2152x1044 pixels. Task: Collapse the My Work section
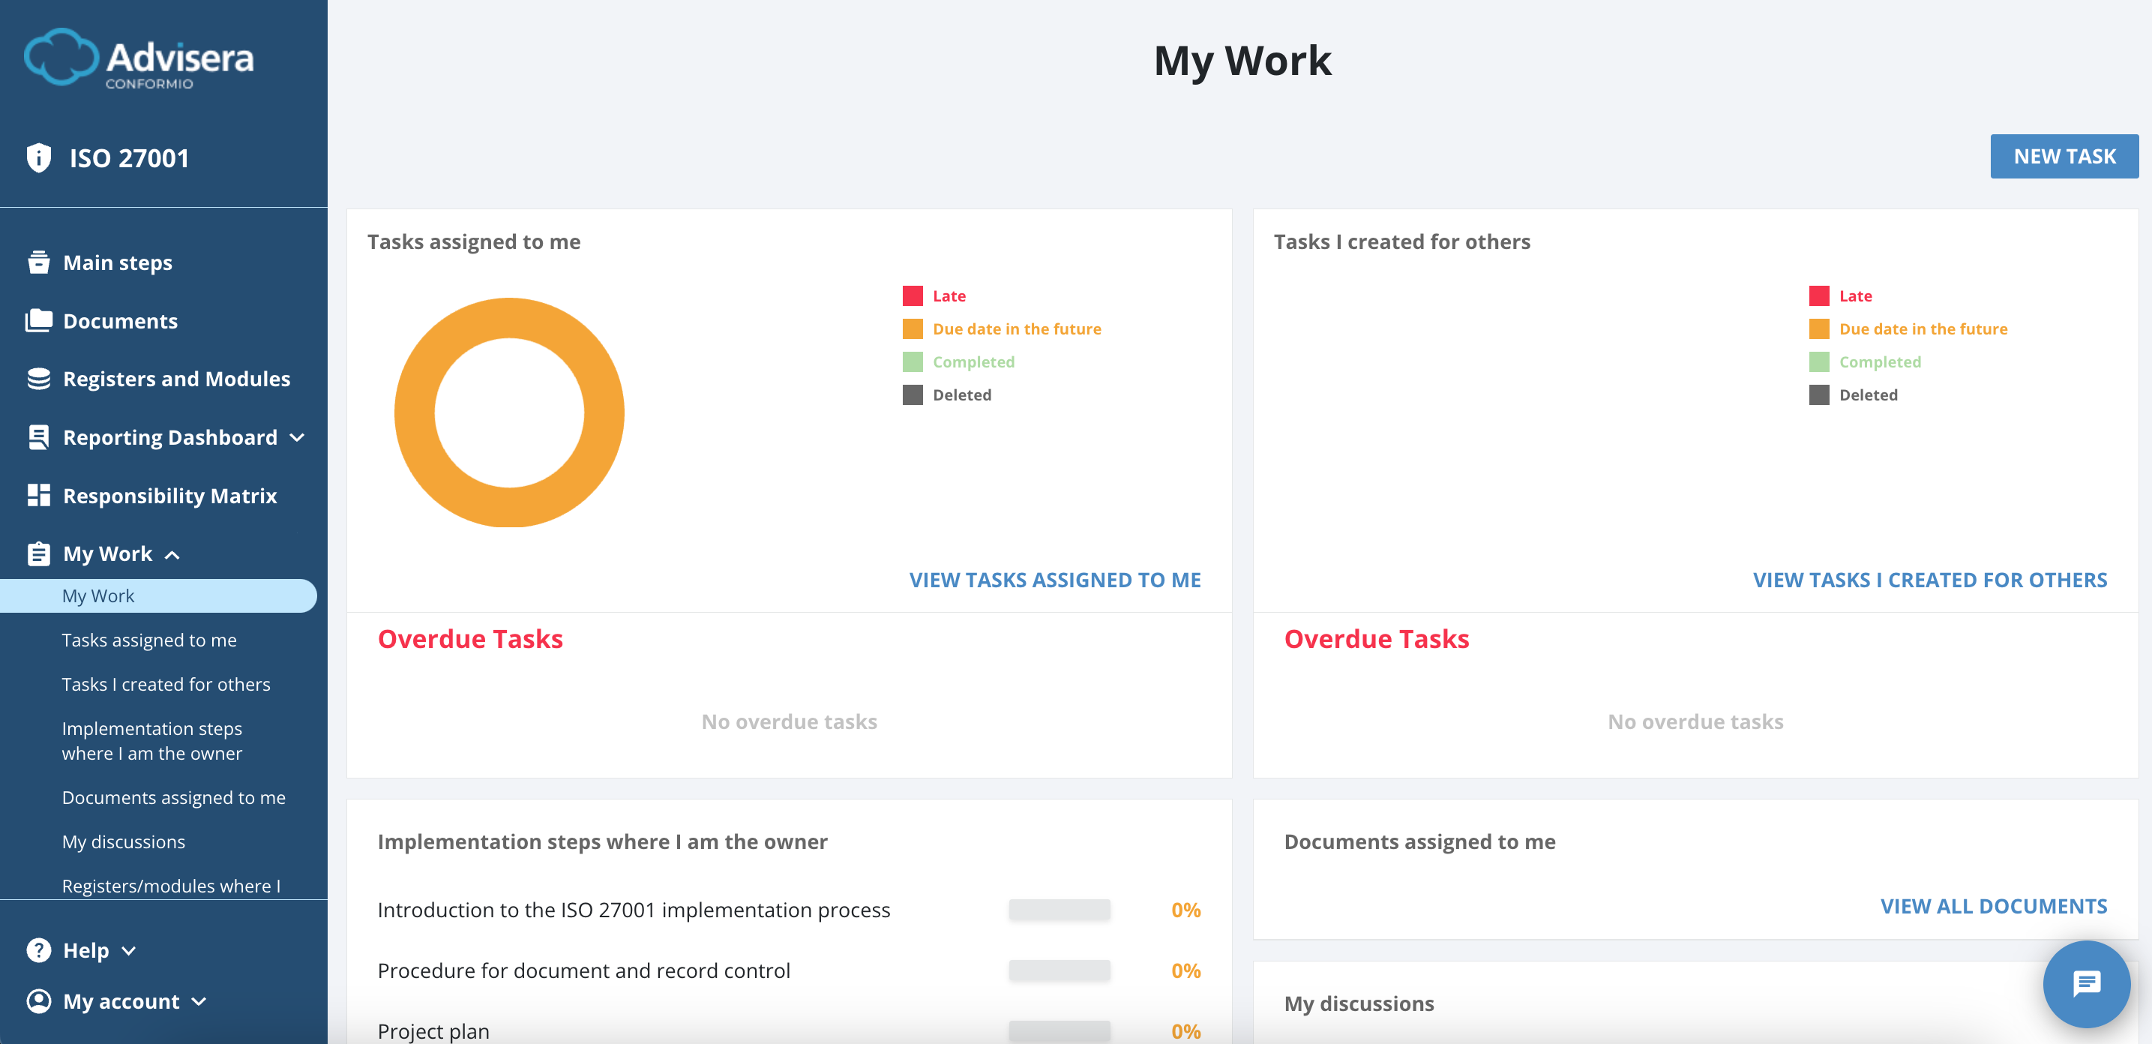[x=174, y=553]
